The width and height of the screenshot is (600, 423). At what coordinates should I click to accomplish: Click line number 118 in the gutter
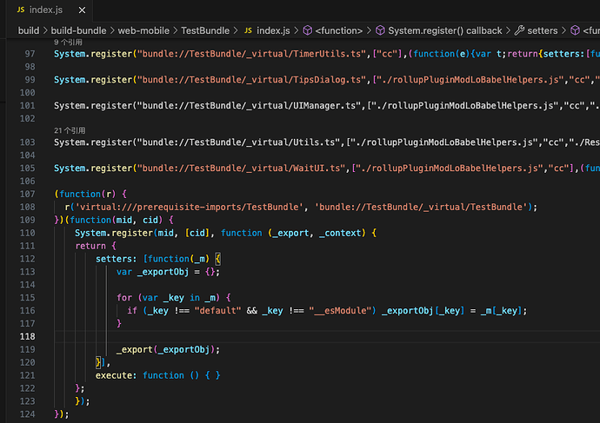point(28,336)
